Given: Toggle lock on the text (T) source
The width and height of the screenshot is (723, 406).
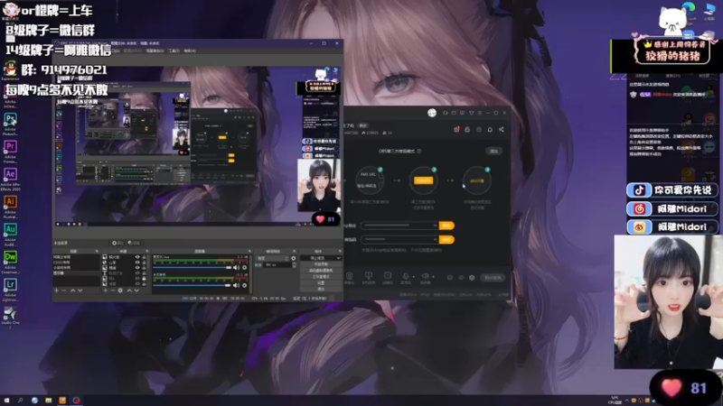Looking at the screenshot, I should tap(144, 273).
